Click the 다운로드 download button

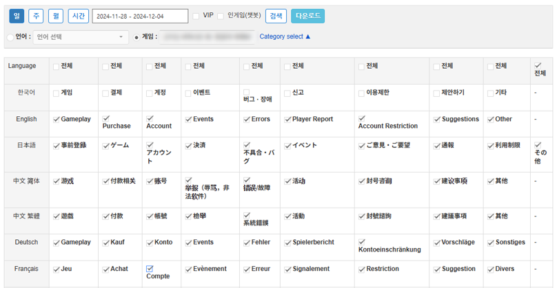(307, 16)
